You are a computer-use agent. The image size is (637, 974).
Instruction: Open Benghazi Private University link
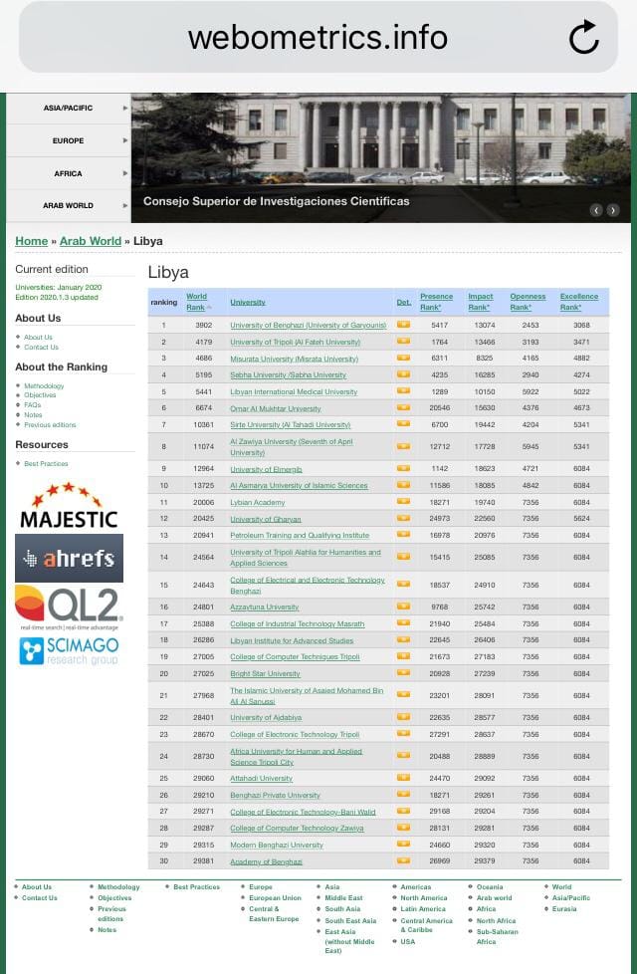(x=275, y=795)
